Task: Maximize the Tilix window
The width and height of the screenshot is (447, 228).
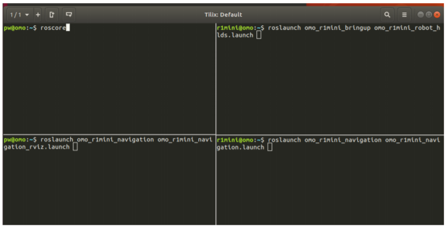Action: coord(429,15)
